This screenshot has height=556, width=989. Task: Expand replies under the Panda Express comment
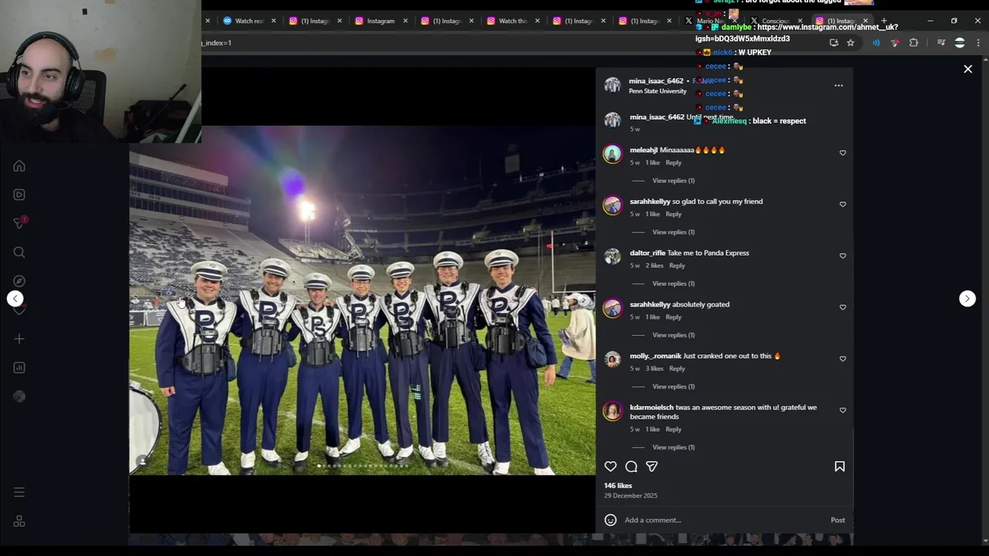pos(673,283)
